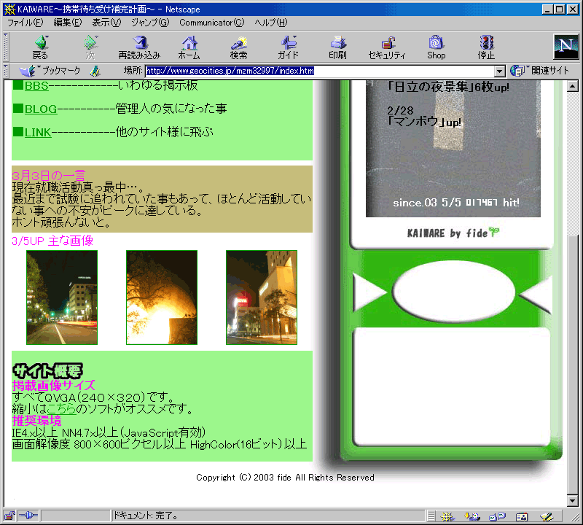583x525 pixels.
Task: Go to Home (ホーム) button
Action: click(x=189, y=47)
